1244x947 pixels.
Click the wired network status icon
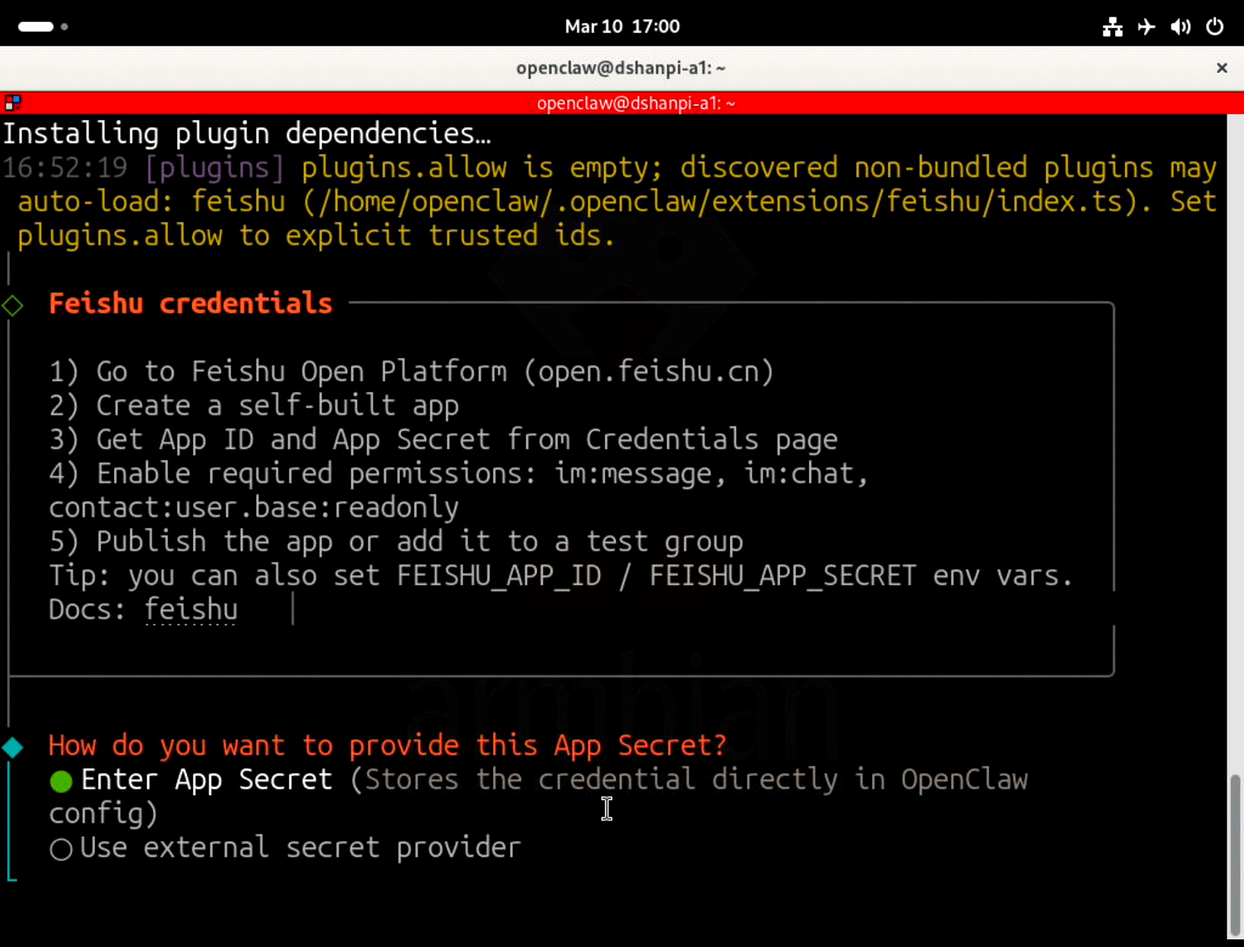point(1112,27)
